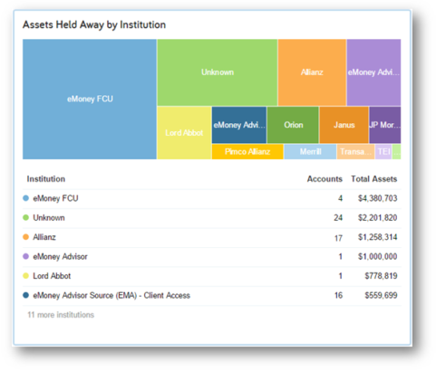The width and height of the screenshot is (436, 371).
Task: Sort by the Accounts column header
Action: point(325,179)
